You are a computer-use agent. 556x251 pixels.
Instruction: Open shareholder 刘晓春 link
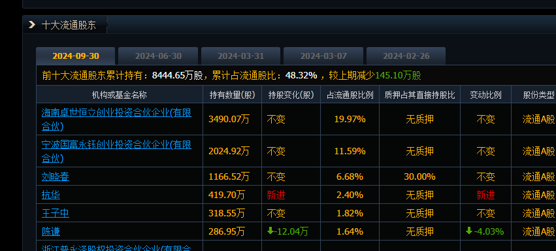click(x=56, y=176)
